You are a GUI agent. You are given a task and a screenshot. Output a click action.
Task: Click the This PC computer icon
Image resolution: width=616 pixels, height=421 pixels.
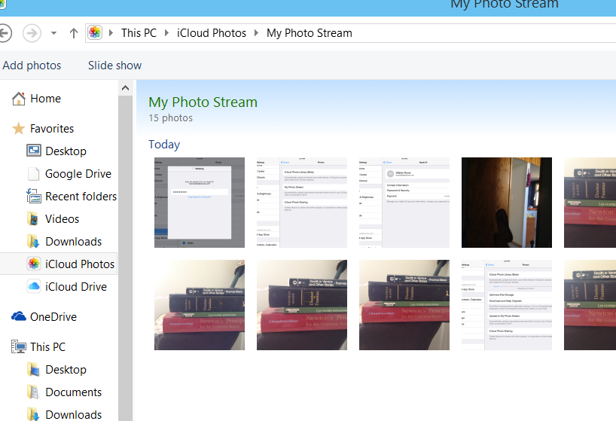click(x=19, y=346)
